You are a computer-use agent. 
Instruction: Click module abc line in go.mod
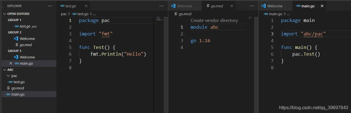(x=204, y=27)
